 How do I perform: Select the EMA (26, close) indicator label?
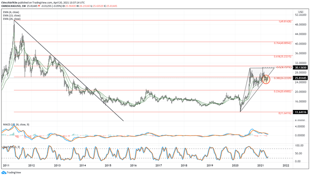click(12, 19)
